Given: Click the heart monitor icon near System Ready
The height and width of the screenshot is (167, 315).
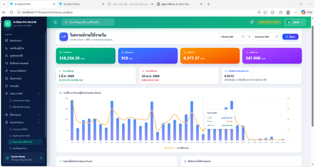Looking at the screenshot, I should click(7, 158).
